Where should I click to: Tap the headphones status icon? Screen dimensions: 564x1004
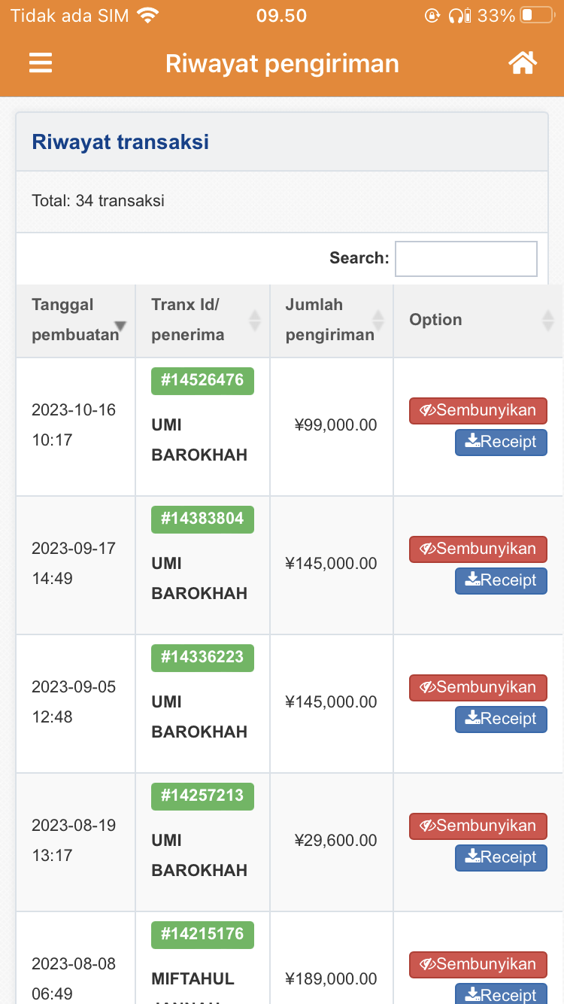459,15
